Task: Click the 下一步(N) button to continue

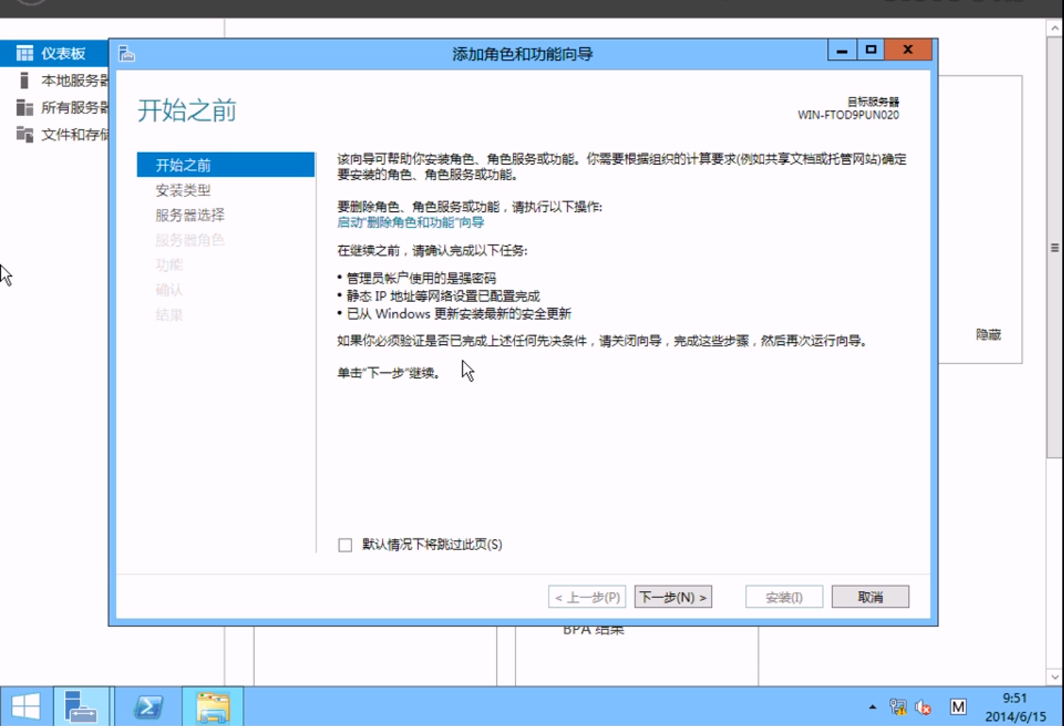Action: point(673,597)
